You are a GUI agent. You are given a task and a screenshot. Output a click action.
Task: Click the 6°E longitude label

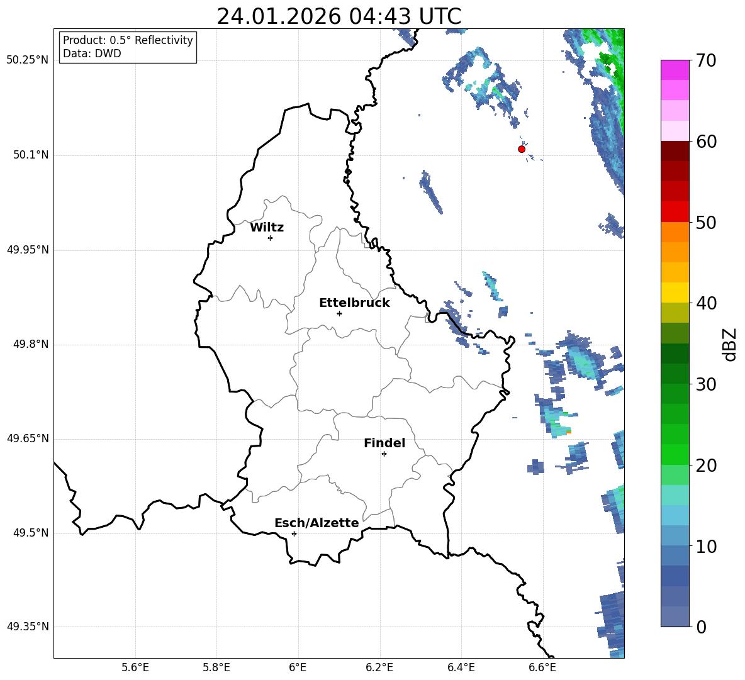pos(298,667)
